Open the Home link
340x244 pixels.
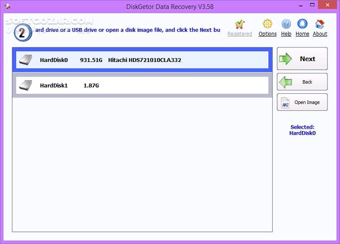coord(302,34)
